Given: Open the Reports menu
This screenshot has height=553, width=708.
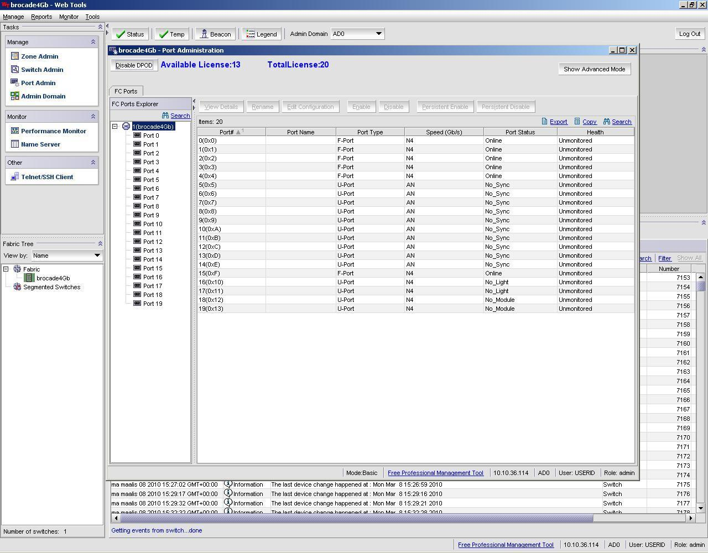Looking at the screenshot, I should (41, 17).
